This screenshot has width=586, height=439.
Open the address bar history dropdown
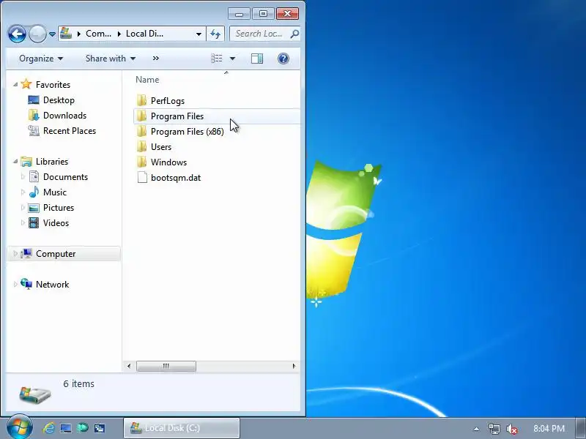click(x=199, y=34)
